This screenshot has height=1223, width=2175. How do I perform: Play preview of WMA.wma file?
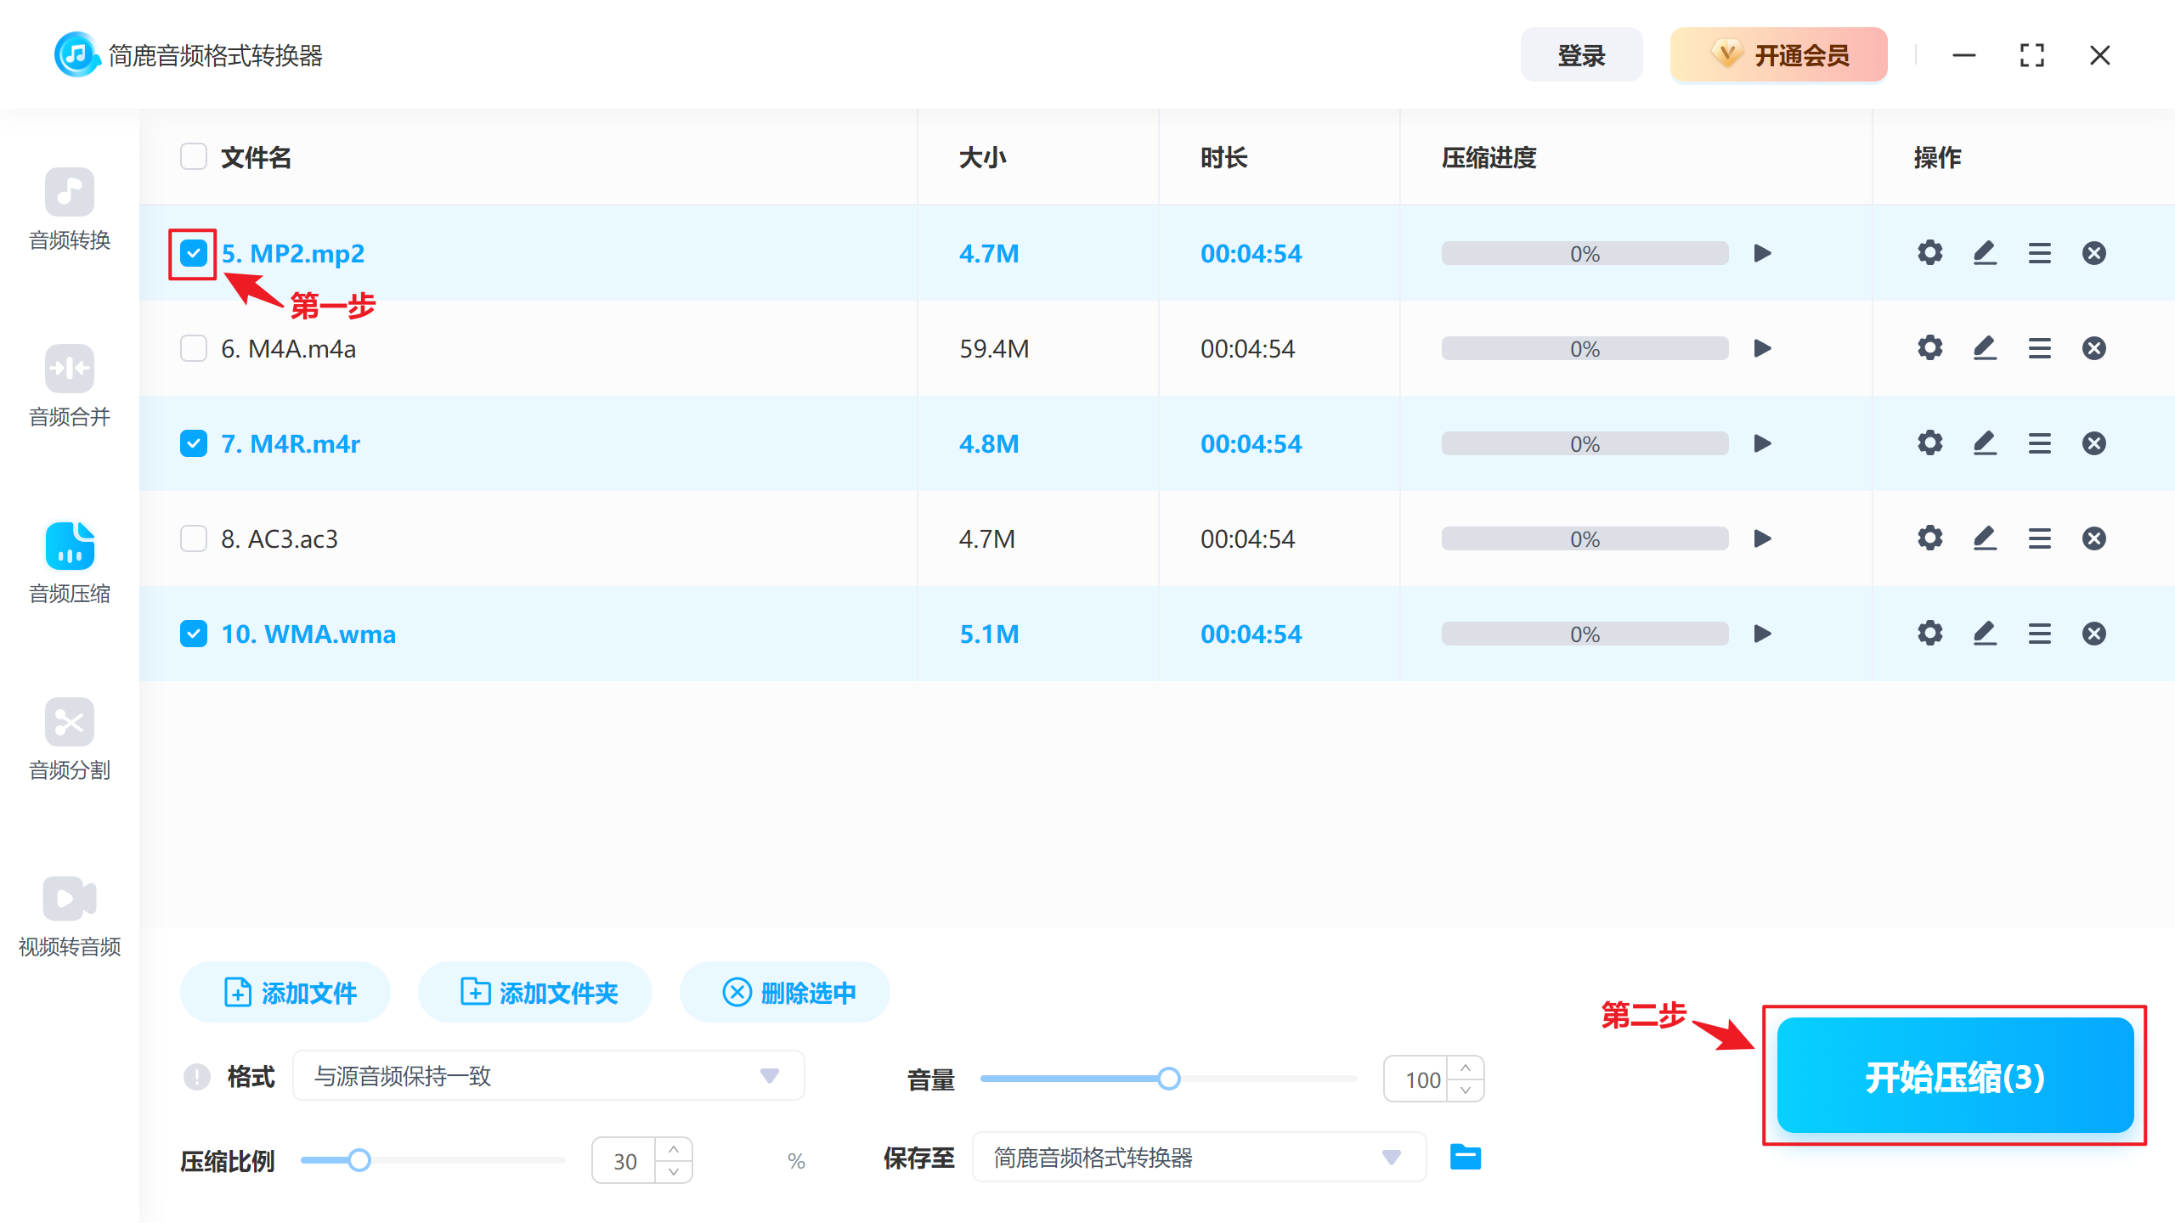(1762, 633)
